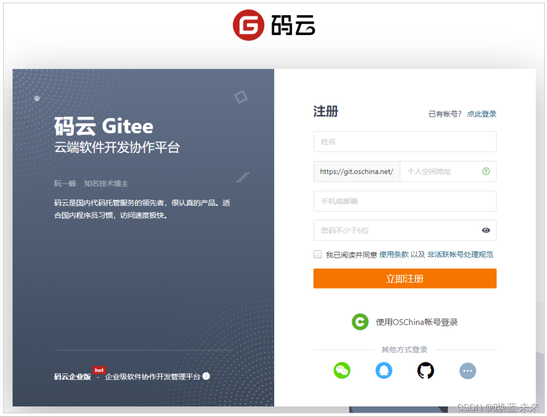547x417 pixels.
Task: Log in with QQ penguin icon
Action: 384,370
